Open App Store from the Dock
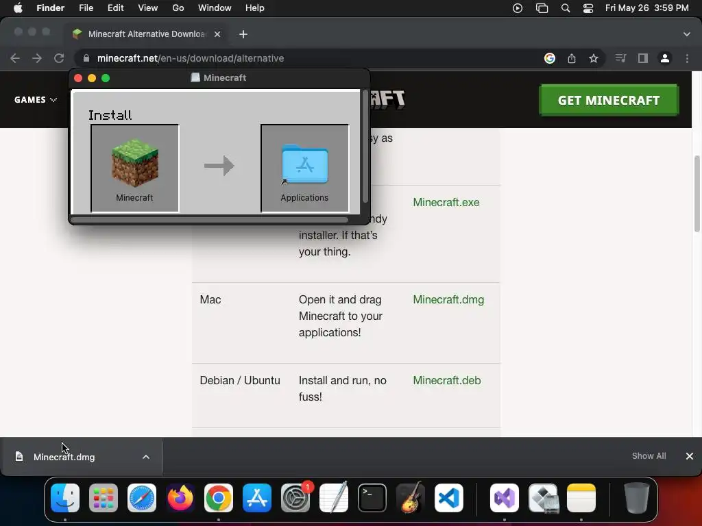Viewport: 702px width, 526px height. tap(257, 498)
